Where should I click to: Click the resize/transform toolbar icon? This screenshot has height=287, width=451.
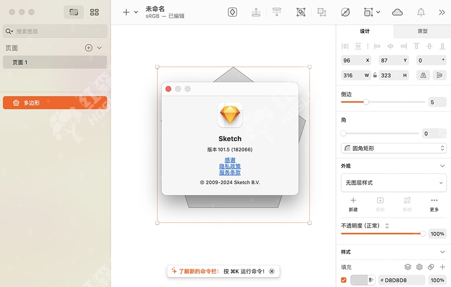369,12
